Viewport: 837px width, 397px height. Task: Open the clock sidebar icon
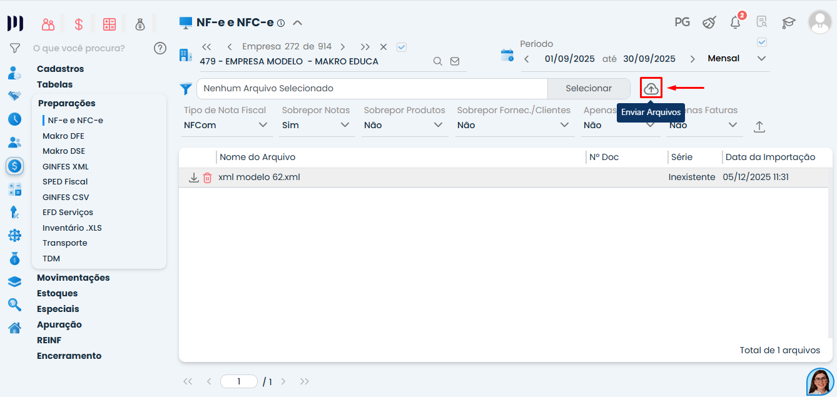point(15,119)
